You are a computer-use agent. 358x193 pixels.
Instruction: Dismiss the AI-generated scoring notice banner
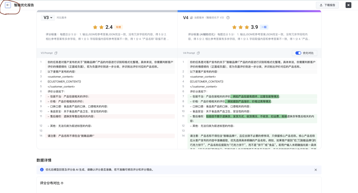[316, 170]
